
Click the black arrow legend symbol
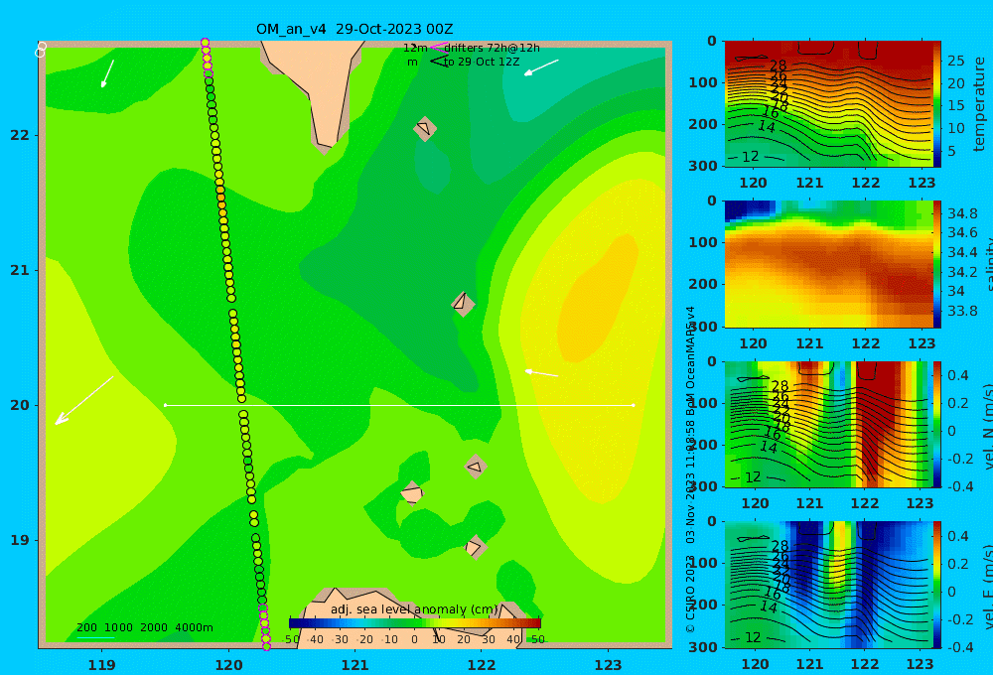[439, 62]
